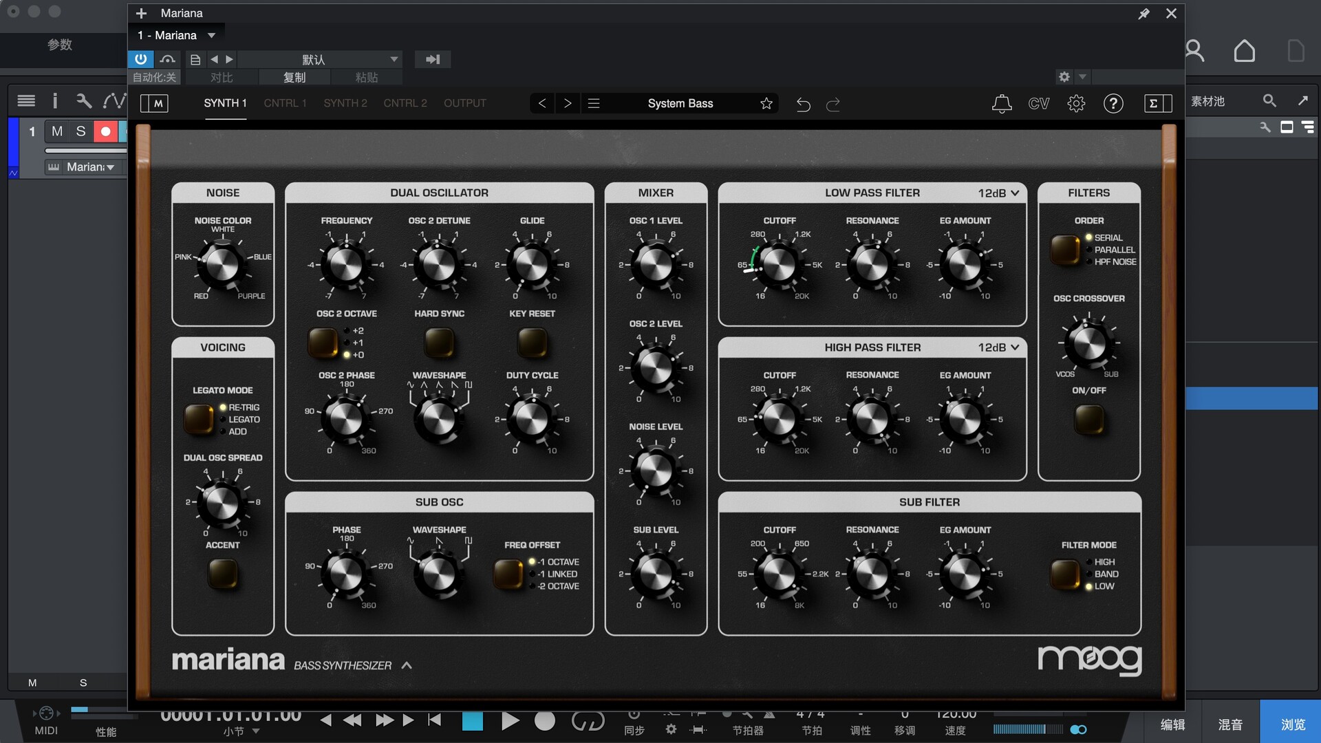The height and width of the screenshot is (743, 1321).
Task: Open the preset browser list icon
Action: coord(594,104)
